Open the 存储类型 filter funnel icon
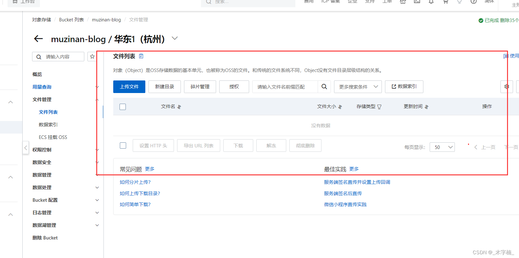Viewport: 519px width, 258px height. (379, 107)
